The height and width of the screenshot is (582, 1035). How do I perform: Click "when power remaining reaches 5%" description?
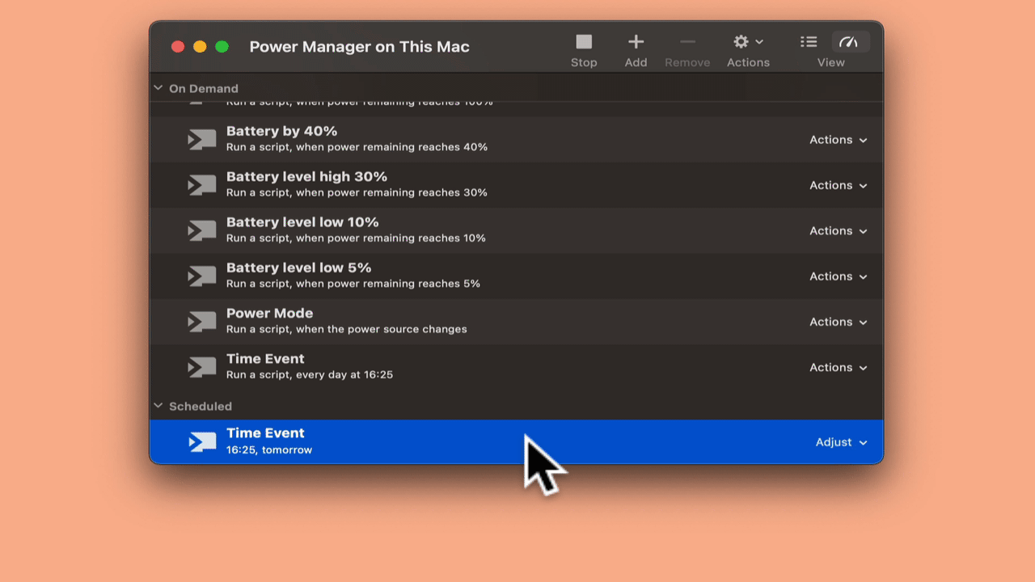tap(388, 284)
